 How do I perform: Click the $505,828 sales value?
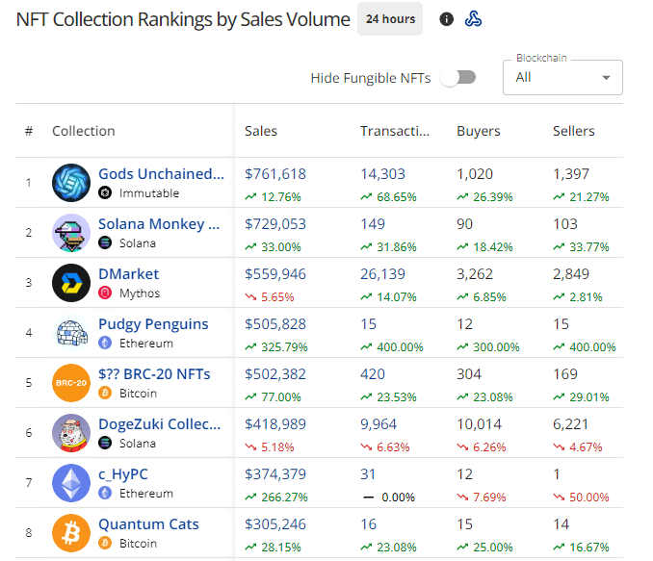pyautogui.click(x=275, y=323)
